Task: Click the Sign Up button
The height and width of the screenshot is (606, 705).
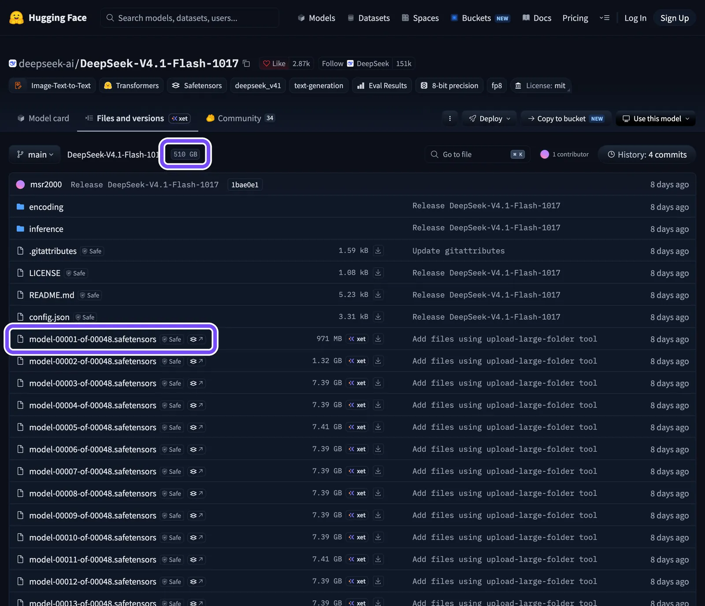Action: (674, 18)
